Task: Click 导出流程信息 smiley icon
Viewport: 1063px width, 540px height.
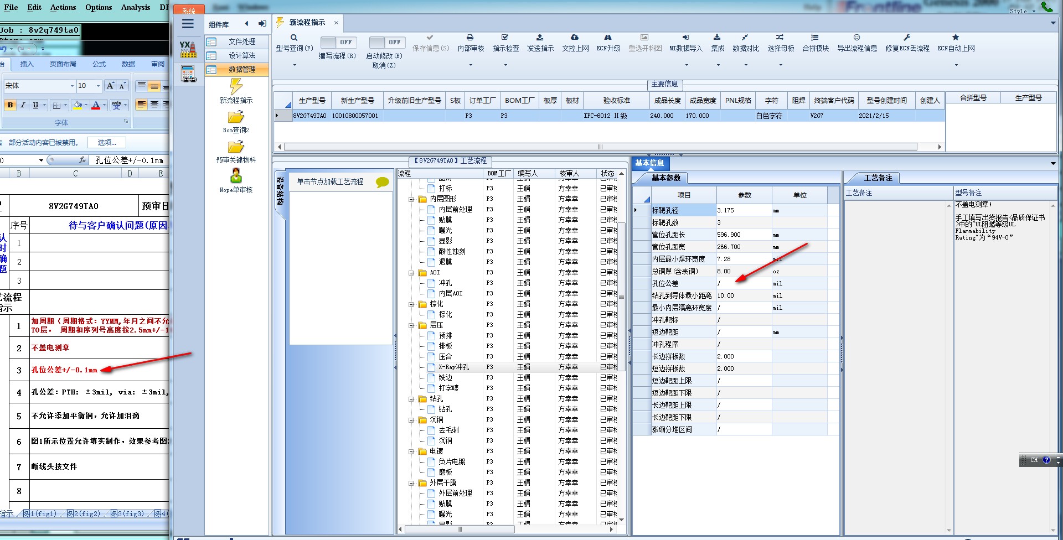Action: [856, 38]
